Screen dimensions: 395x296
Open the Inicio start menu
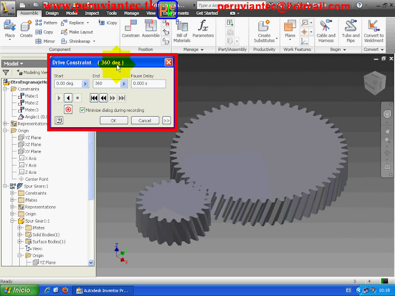pyautogui.click(x=19, y=290)
